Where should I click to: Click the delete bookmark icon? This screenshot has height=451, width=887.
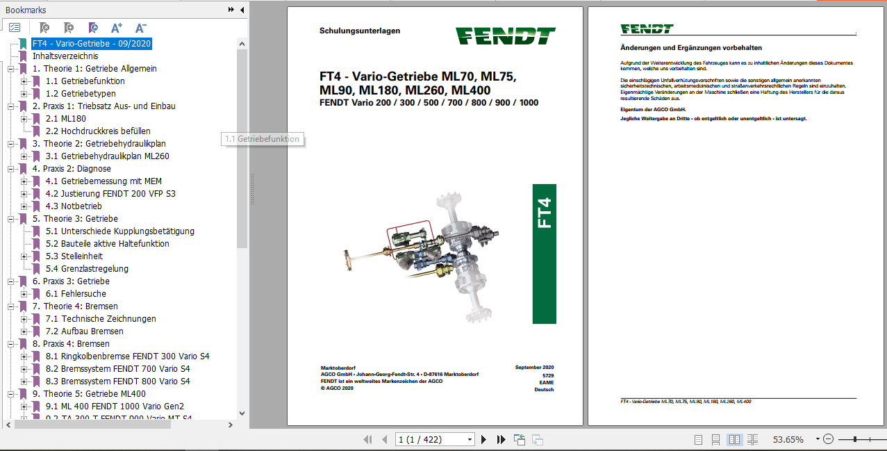(44, 28)
